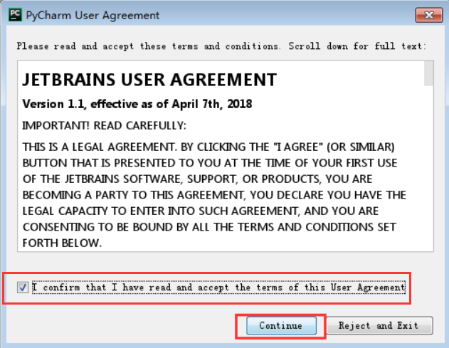Screen dimensions: 449x348
Task: Click the Version 1.1 effective date line
Action: [137, 104]
